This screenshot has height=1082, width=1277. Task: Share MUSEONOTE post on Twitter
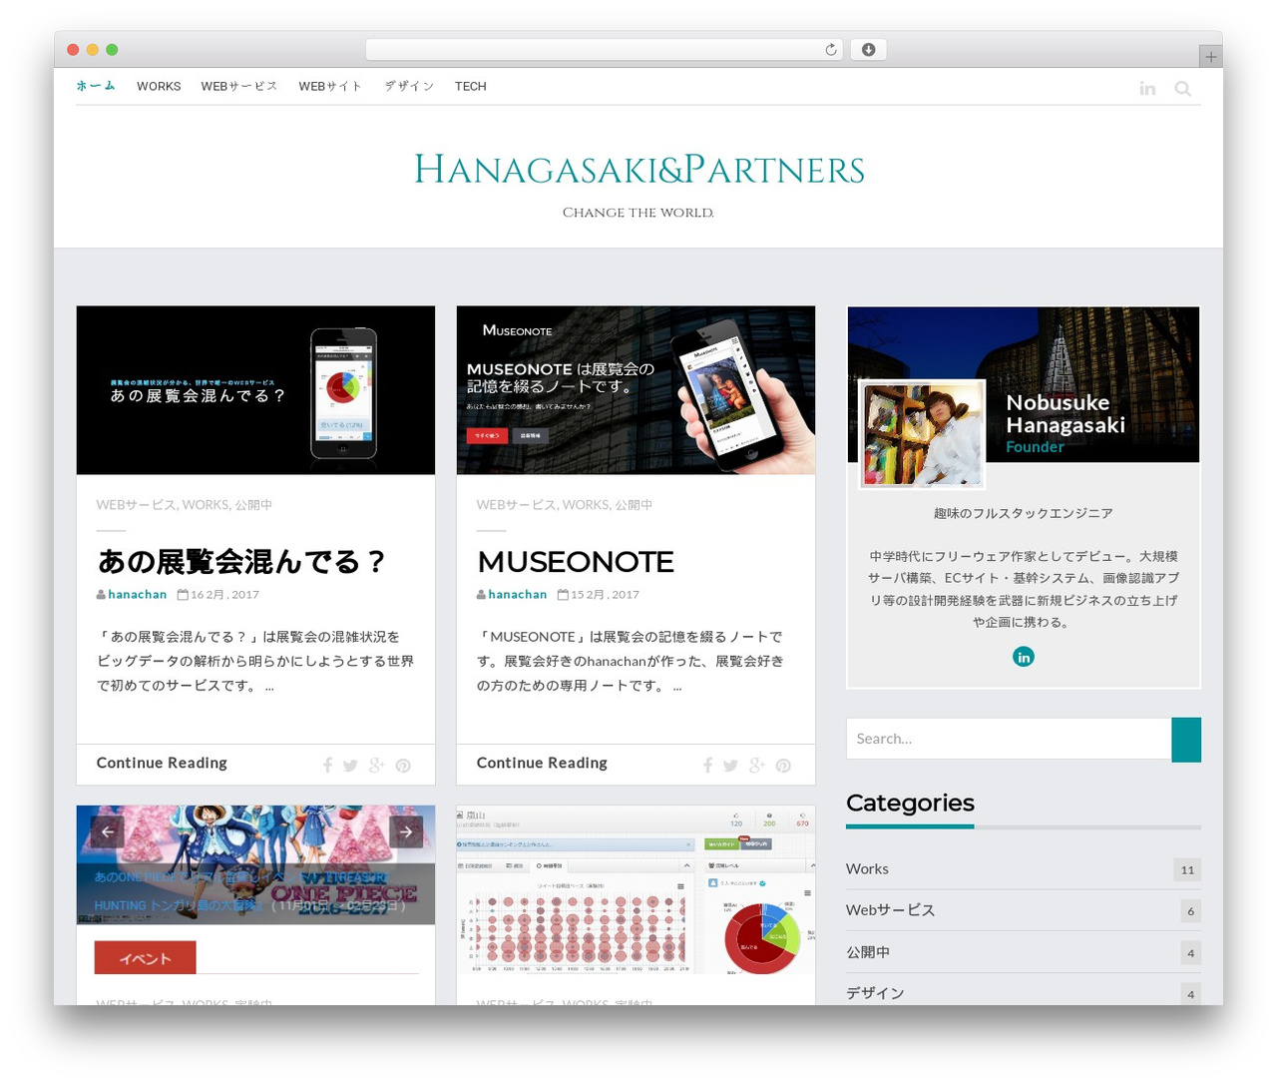click(730, 766)
